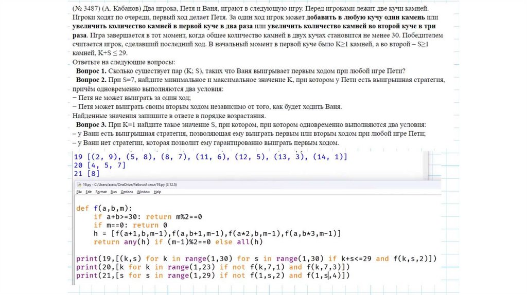Open the Options menu in IDLE
527x295 pixels.
(x=127, y=192)
